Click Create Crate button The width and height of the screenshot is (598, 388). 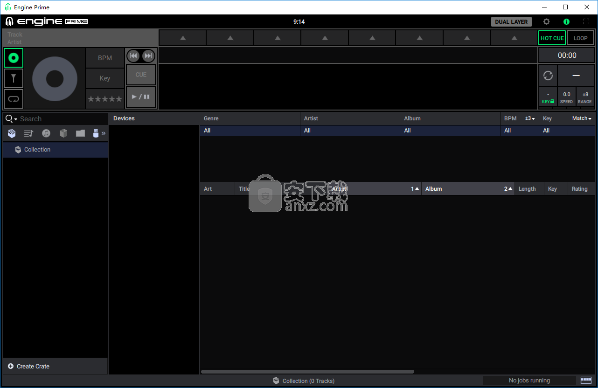55,366
